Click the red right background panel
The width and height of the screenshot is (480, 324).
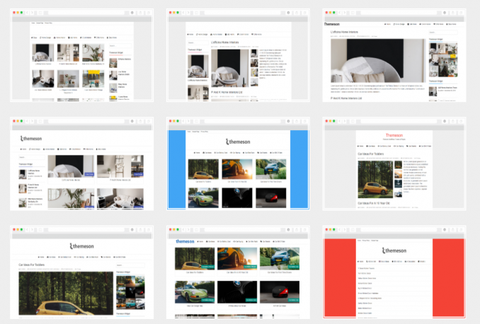448,276
